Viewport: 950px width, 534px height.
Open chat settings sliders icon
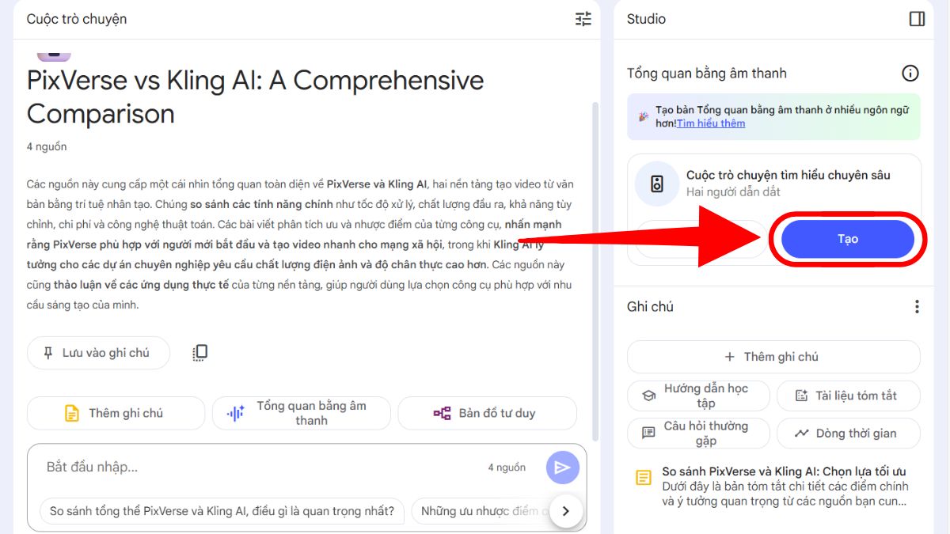[583, 19]
